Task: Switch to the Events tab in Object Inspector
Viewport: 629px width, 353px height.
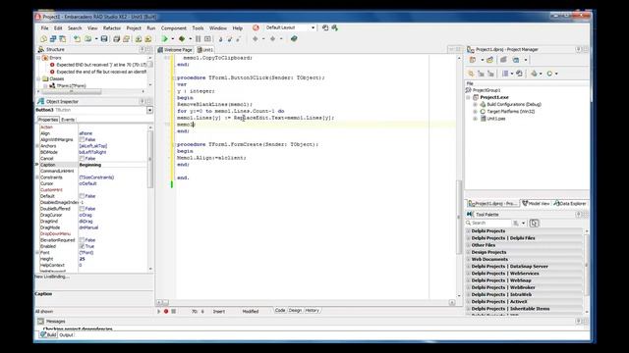Action: coord(68,120)
